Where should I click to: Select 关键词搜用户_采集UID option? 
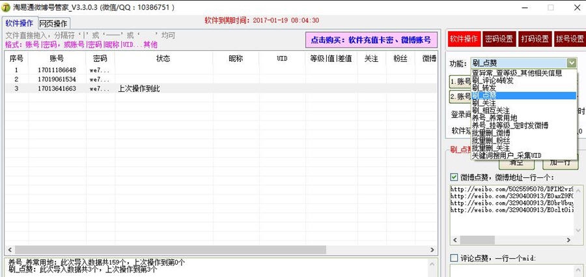pyautogui.click(x=524, y=155)
